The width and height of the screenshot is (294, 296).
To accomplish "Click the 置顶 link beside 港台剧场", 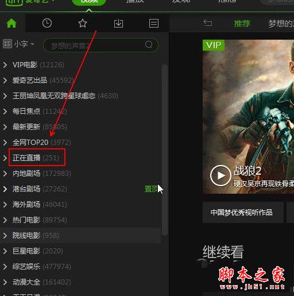I will (x=151, y=189).
